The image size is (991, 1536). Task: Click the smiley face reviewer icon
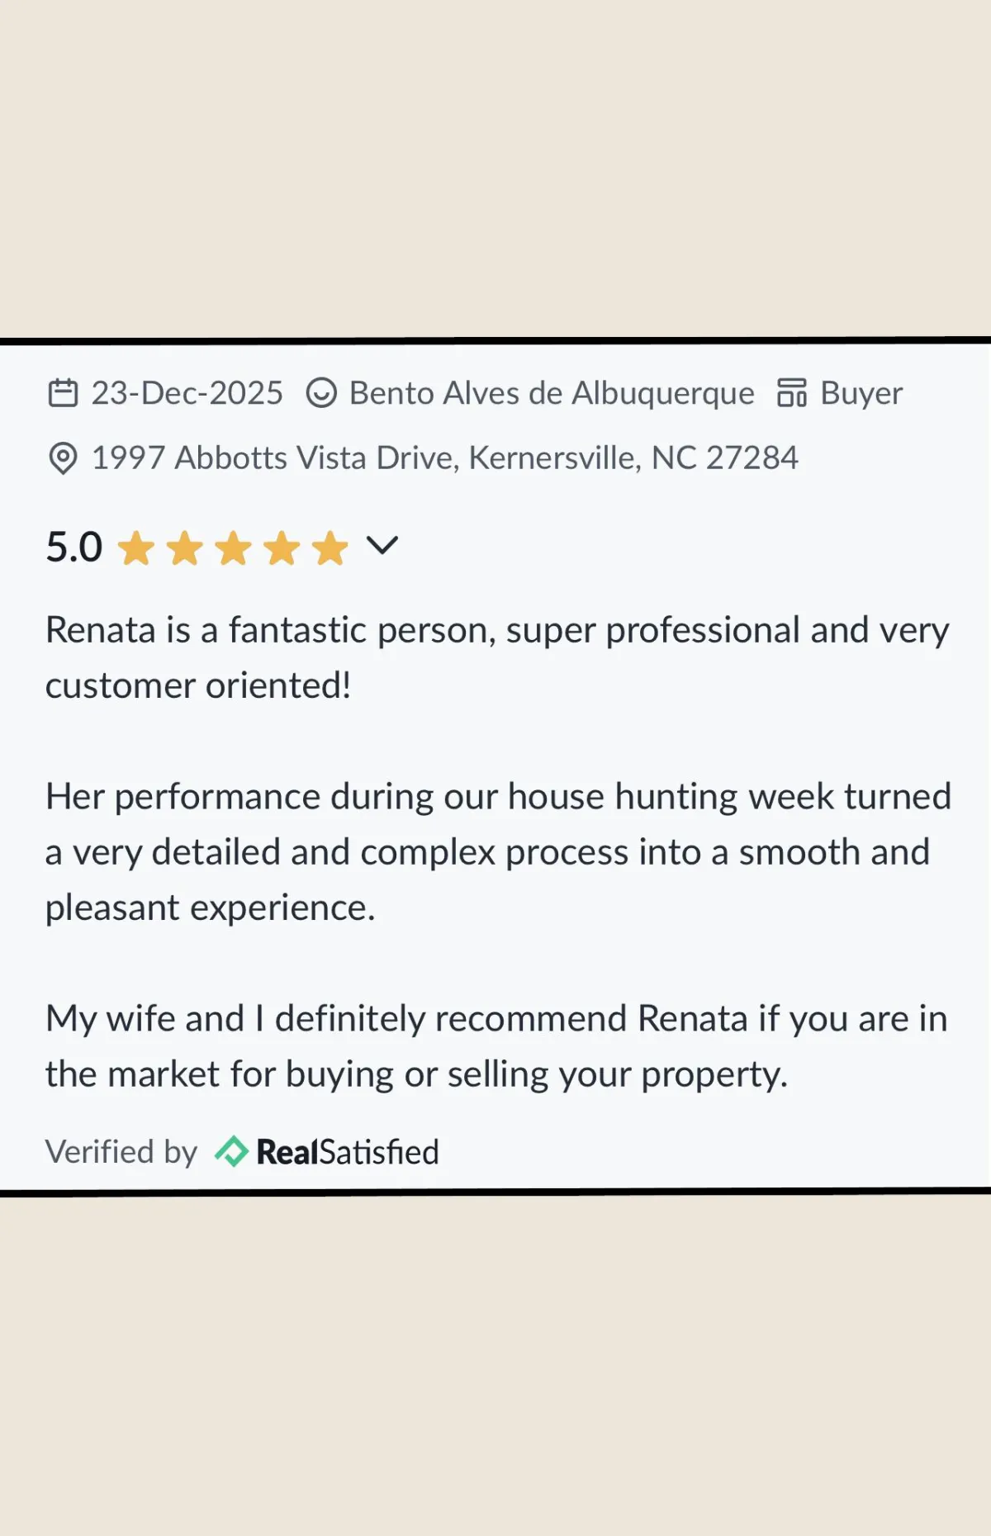[x=321, y=393]
